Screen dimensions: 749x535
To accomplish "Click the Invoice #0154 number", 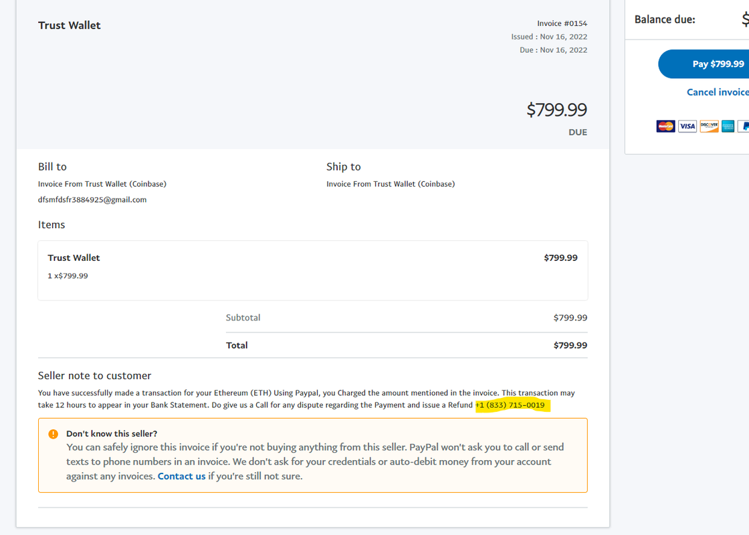I will click(x=562, y=23).
